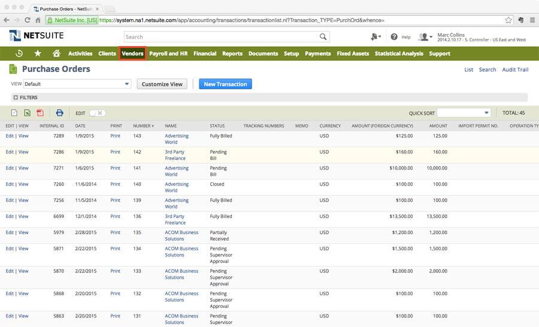Image resolution: width=539 pixels, height=327 pixels.
Task: Toggle the inline Edit switch
Action: [97, 113]
